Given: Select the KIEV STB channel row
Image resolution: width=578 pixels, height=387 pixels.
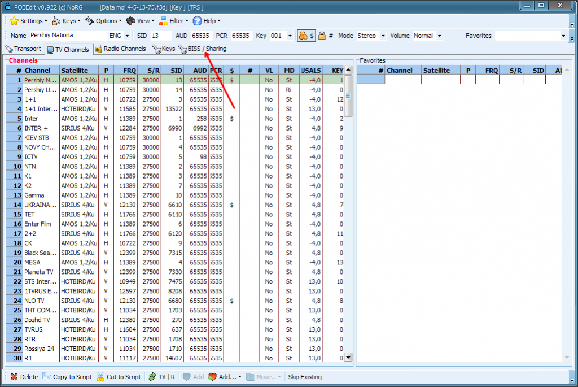Looking at the screenshot, I should pos(174,138).
